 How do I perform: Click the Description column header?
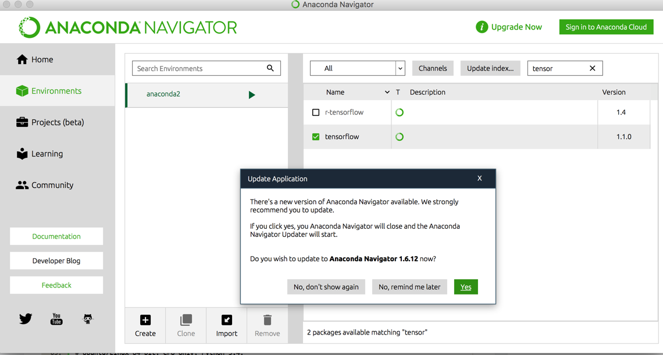tap(427, 92)
